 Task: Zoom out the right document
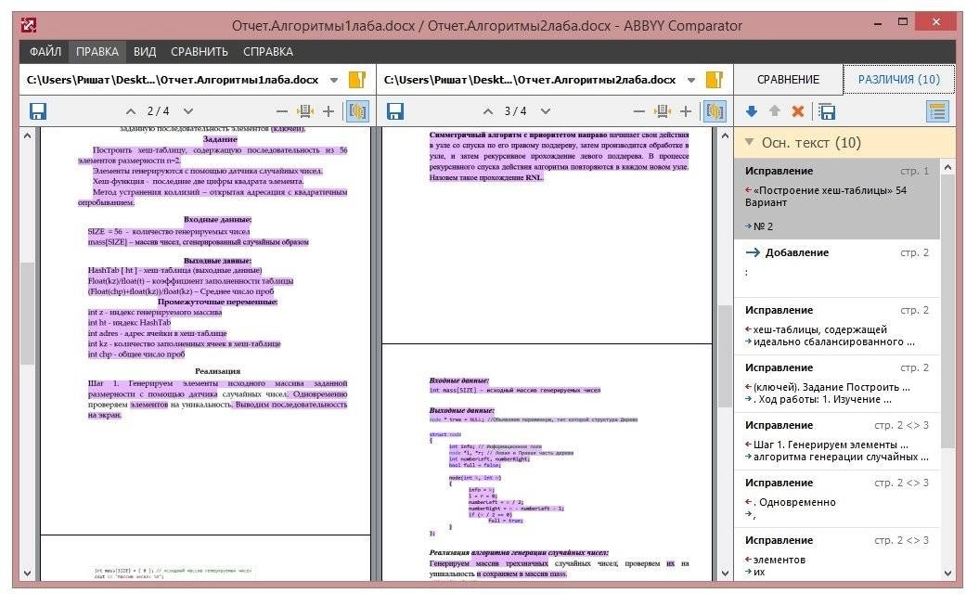(638, 111)
